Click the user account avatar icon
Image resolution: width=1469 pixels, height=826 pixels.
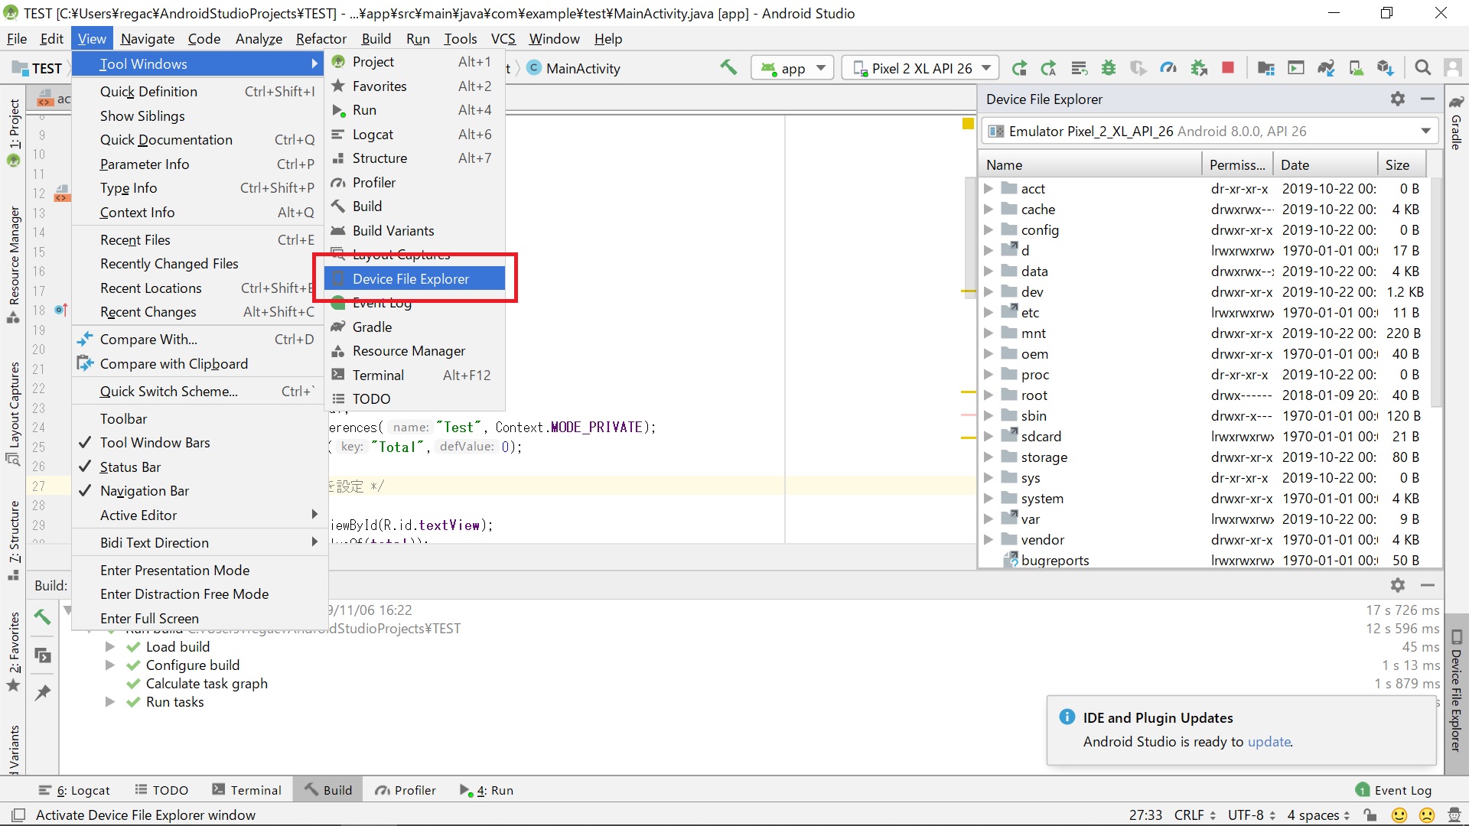pyautogui.click(x=1452, y=68)
